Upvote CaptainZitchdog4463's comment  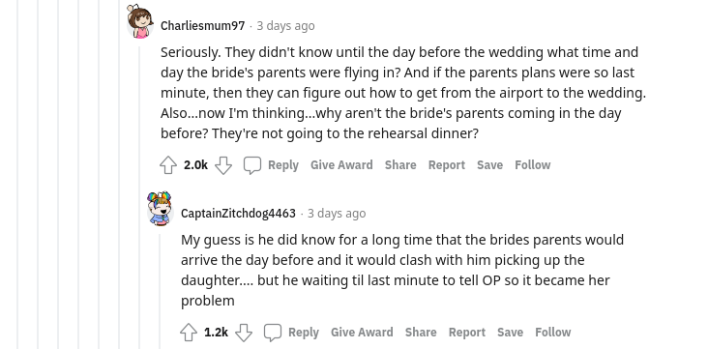[189, 333]
